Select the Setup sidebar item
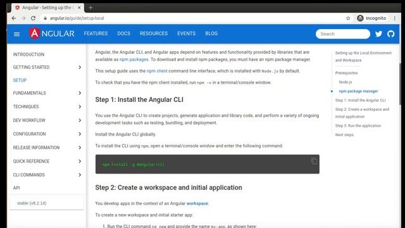 20,80
